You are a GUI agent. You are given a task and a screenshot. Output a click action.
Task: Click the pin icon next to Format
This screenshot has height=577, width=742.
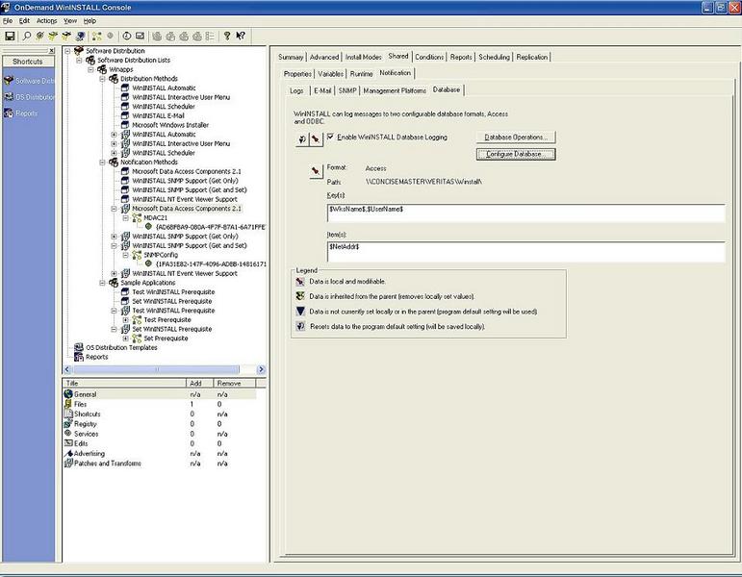(315, 171)
